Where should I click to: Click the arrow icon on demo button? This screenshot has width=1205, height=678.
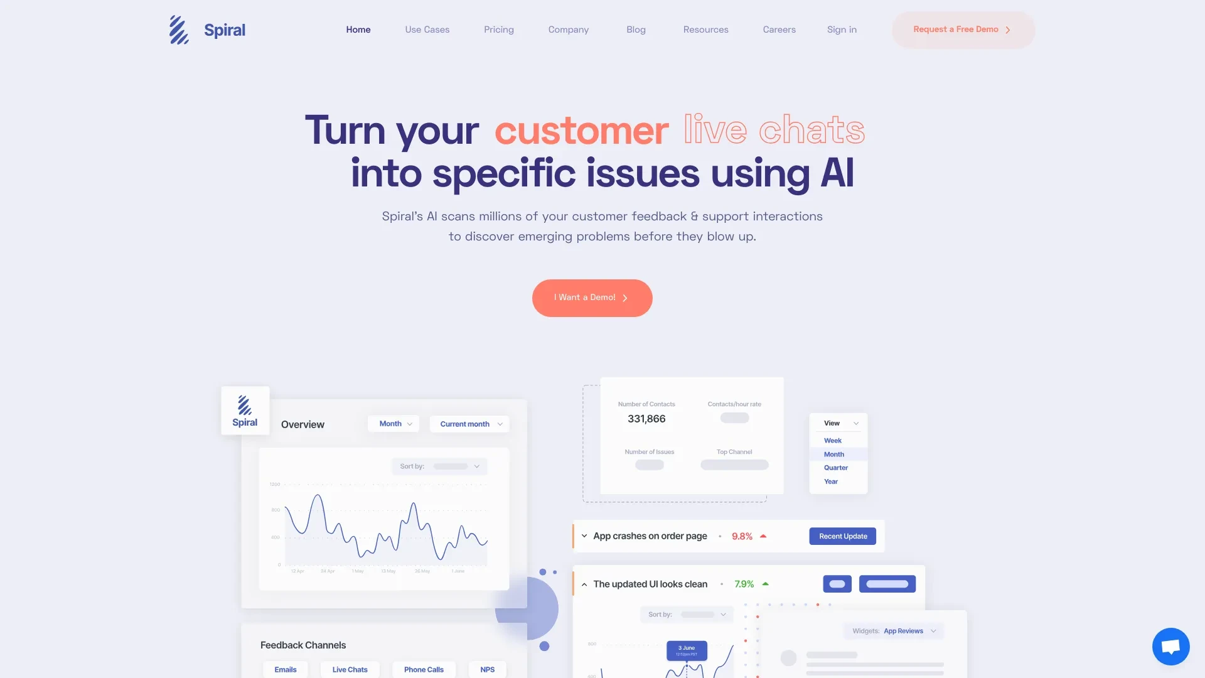pyautogui.click(x=626, y=298)
